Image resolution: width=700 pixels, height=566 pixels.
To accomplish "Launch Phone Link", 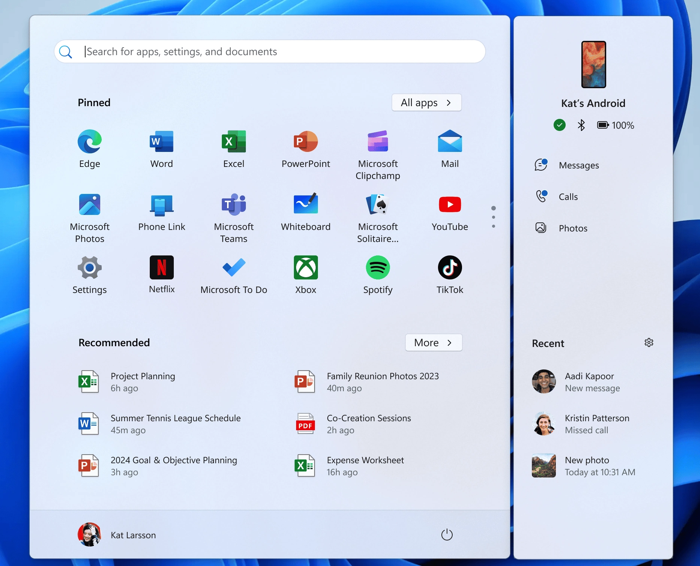I will (x=162, y=212).
